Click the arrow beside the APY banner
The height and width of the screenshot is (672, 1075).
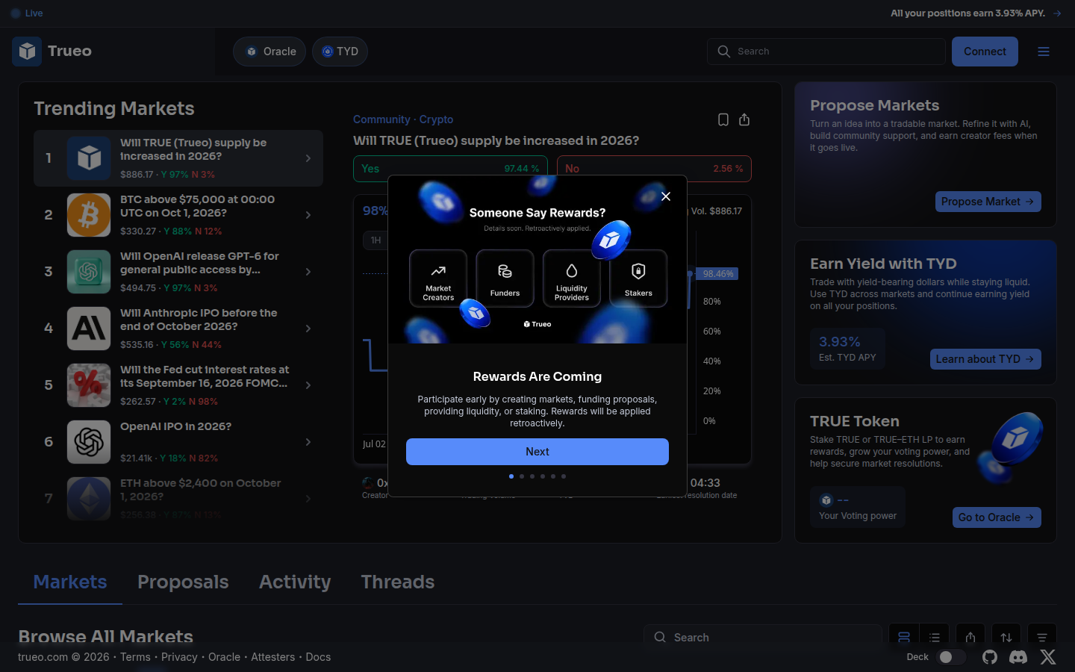pyautogui.click(x=1057, y=13)
